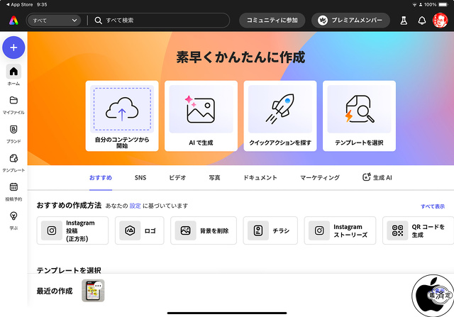Open the すべて category dropdown
The image size is (454, 317).
[54, 21]
